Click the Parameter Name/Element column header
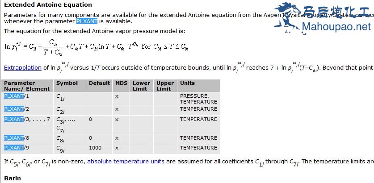 click(22, 86)
